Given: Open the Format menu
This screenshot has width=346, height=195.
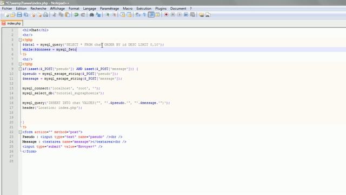Looking at the screenshot, I should 74,9.
